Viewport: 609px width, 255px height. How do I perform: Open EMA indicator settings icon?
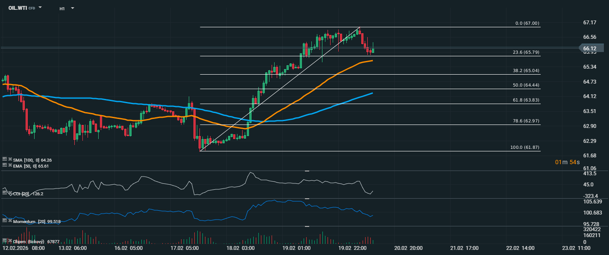click(5, 165)
